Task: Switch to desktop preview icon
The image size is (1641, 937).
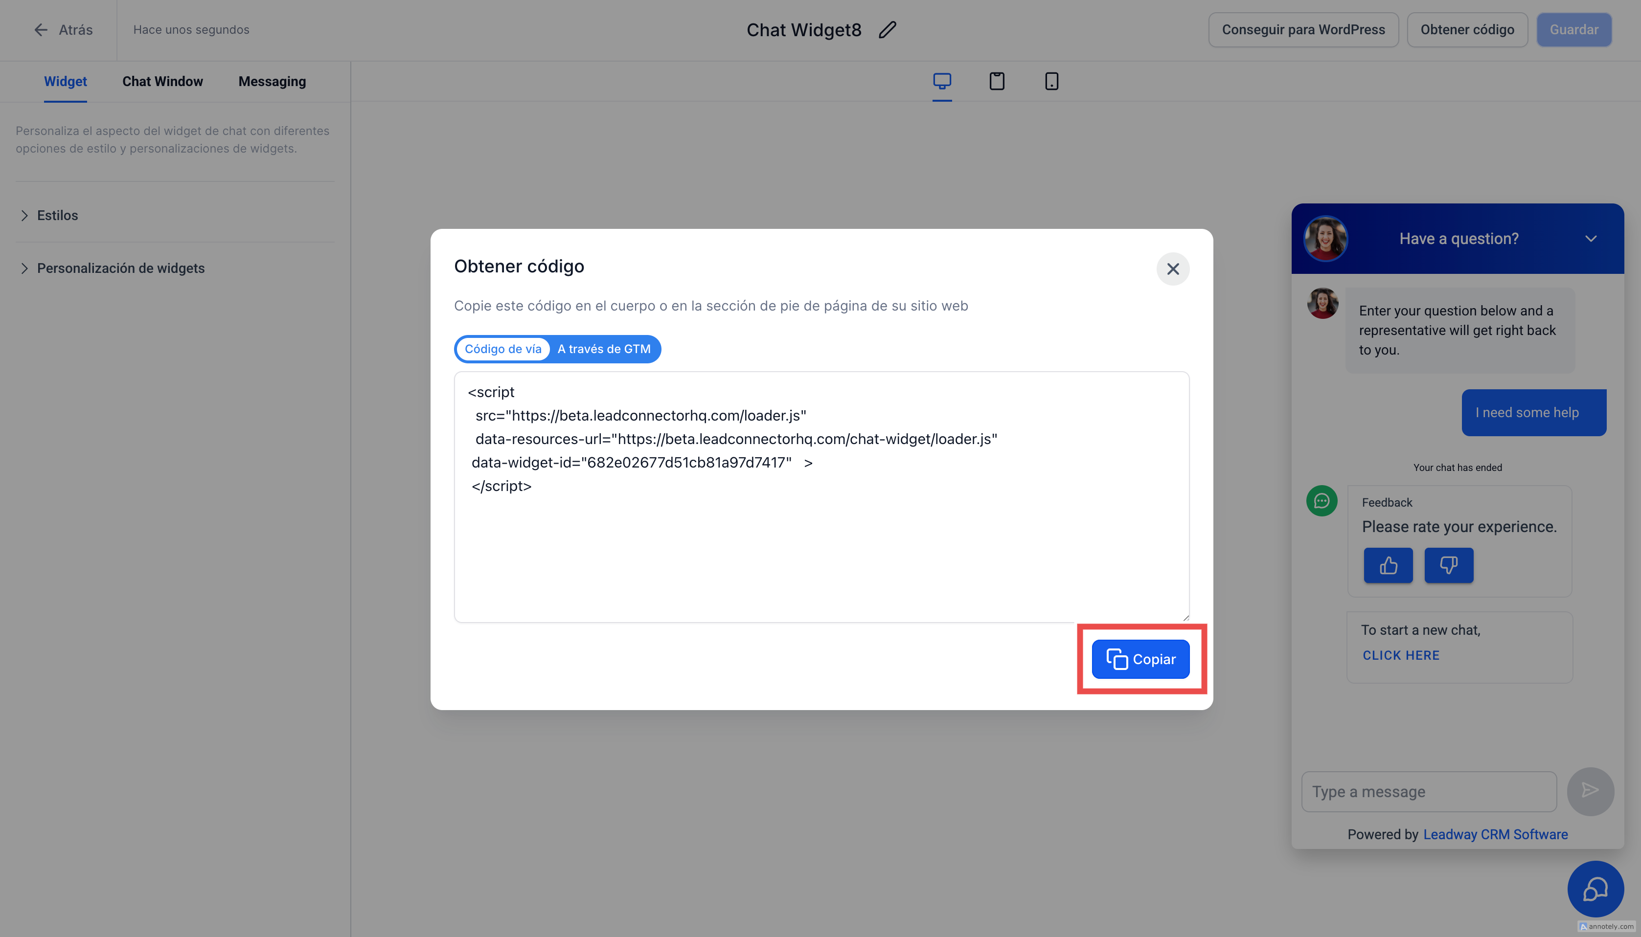Action: (942, 81)
